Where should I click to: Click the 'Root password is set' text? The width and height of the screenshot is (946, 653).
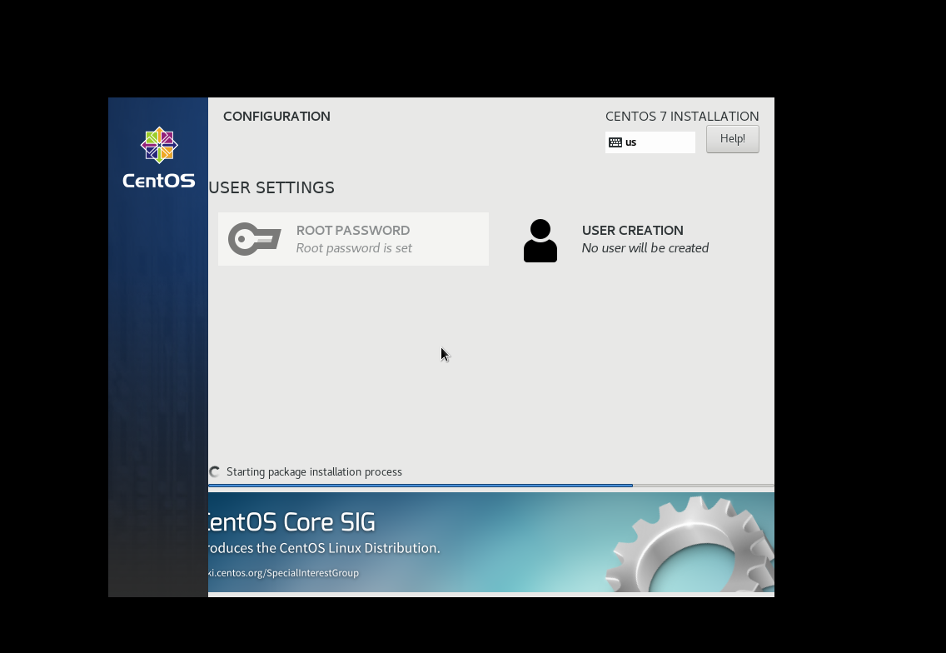[x=354, y=248]
